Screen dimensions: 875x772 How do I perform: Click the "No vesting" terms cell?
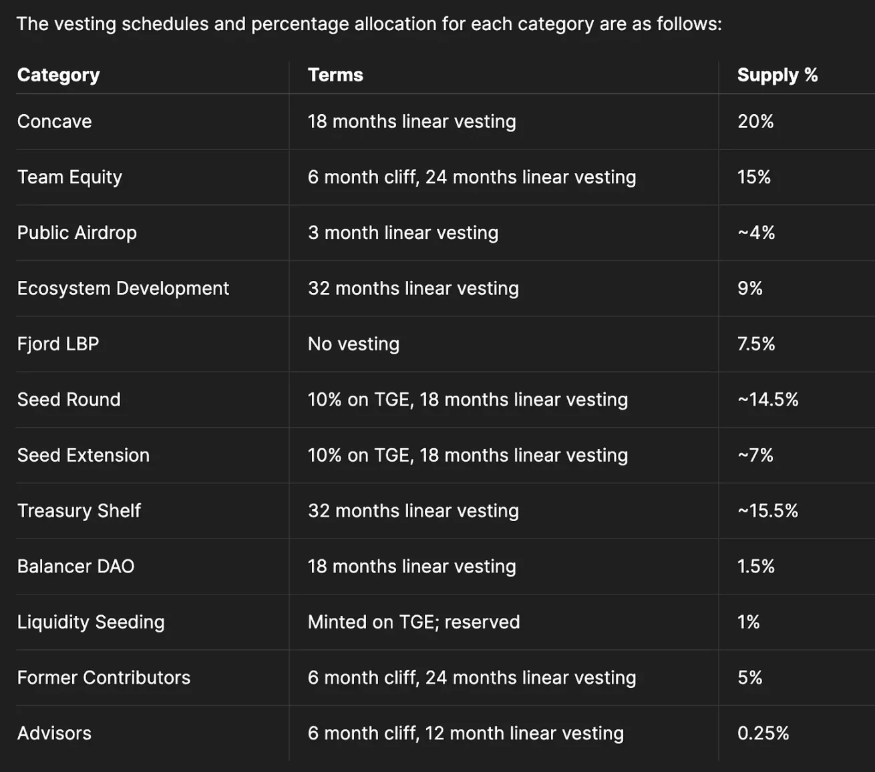point(353,344)
